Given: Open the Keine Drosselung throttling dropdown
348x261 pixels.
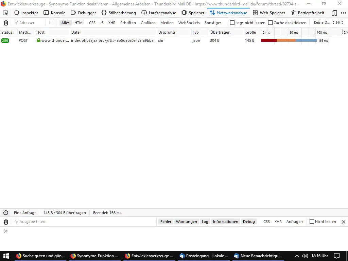Looking at the screenshot, I should click(x=324, y=22).
